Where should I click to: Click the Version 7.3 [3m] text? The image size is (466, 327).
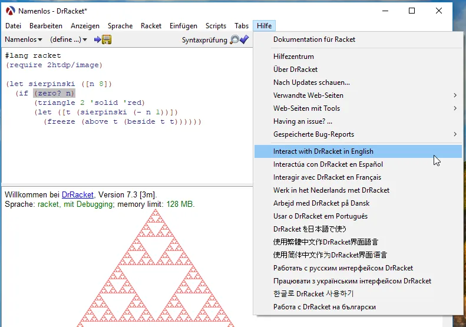click(x=127, y=194)
